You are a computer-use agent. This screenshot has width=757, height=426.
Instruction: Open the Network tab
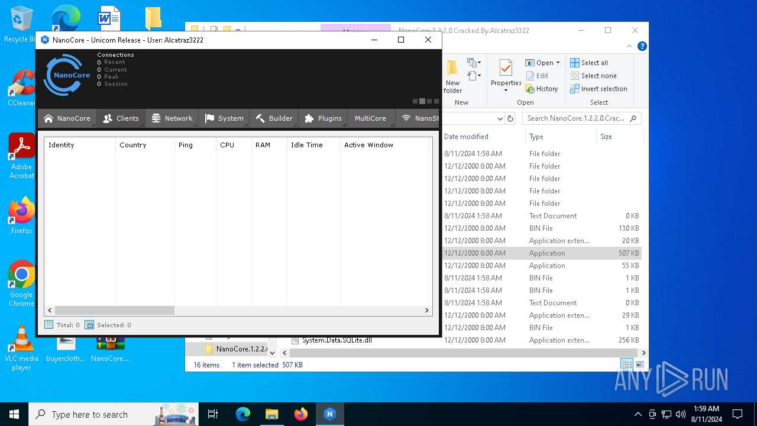point(172,118)
